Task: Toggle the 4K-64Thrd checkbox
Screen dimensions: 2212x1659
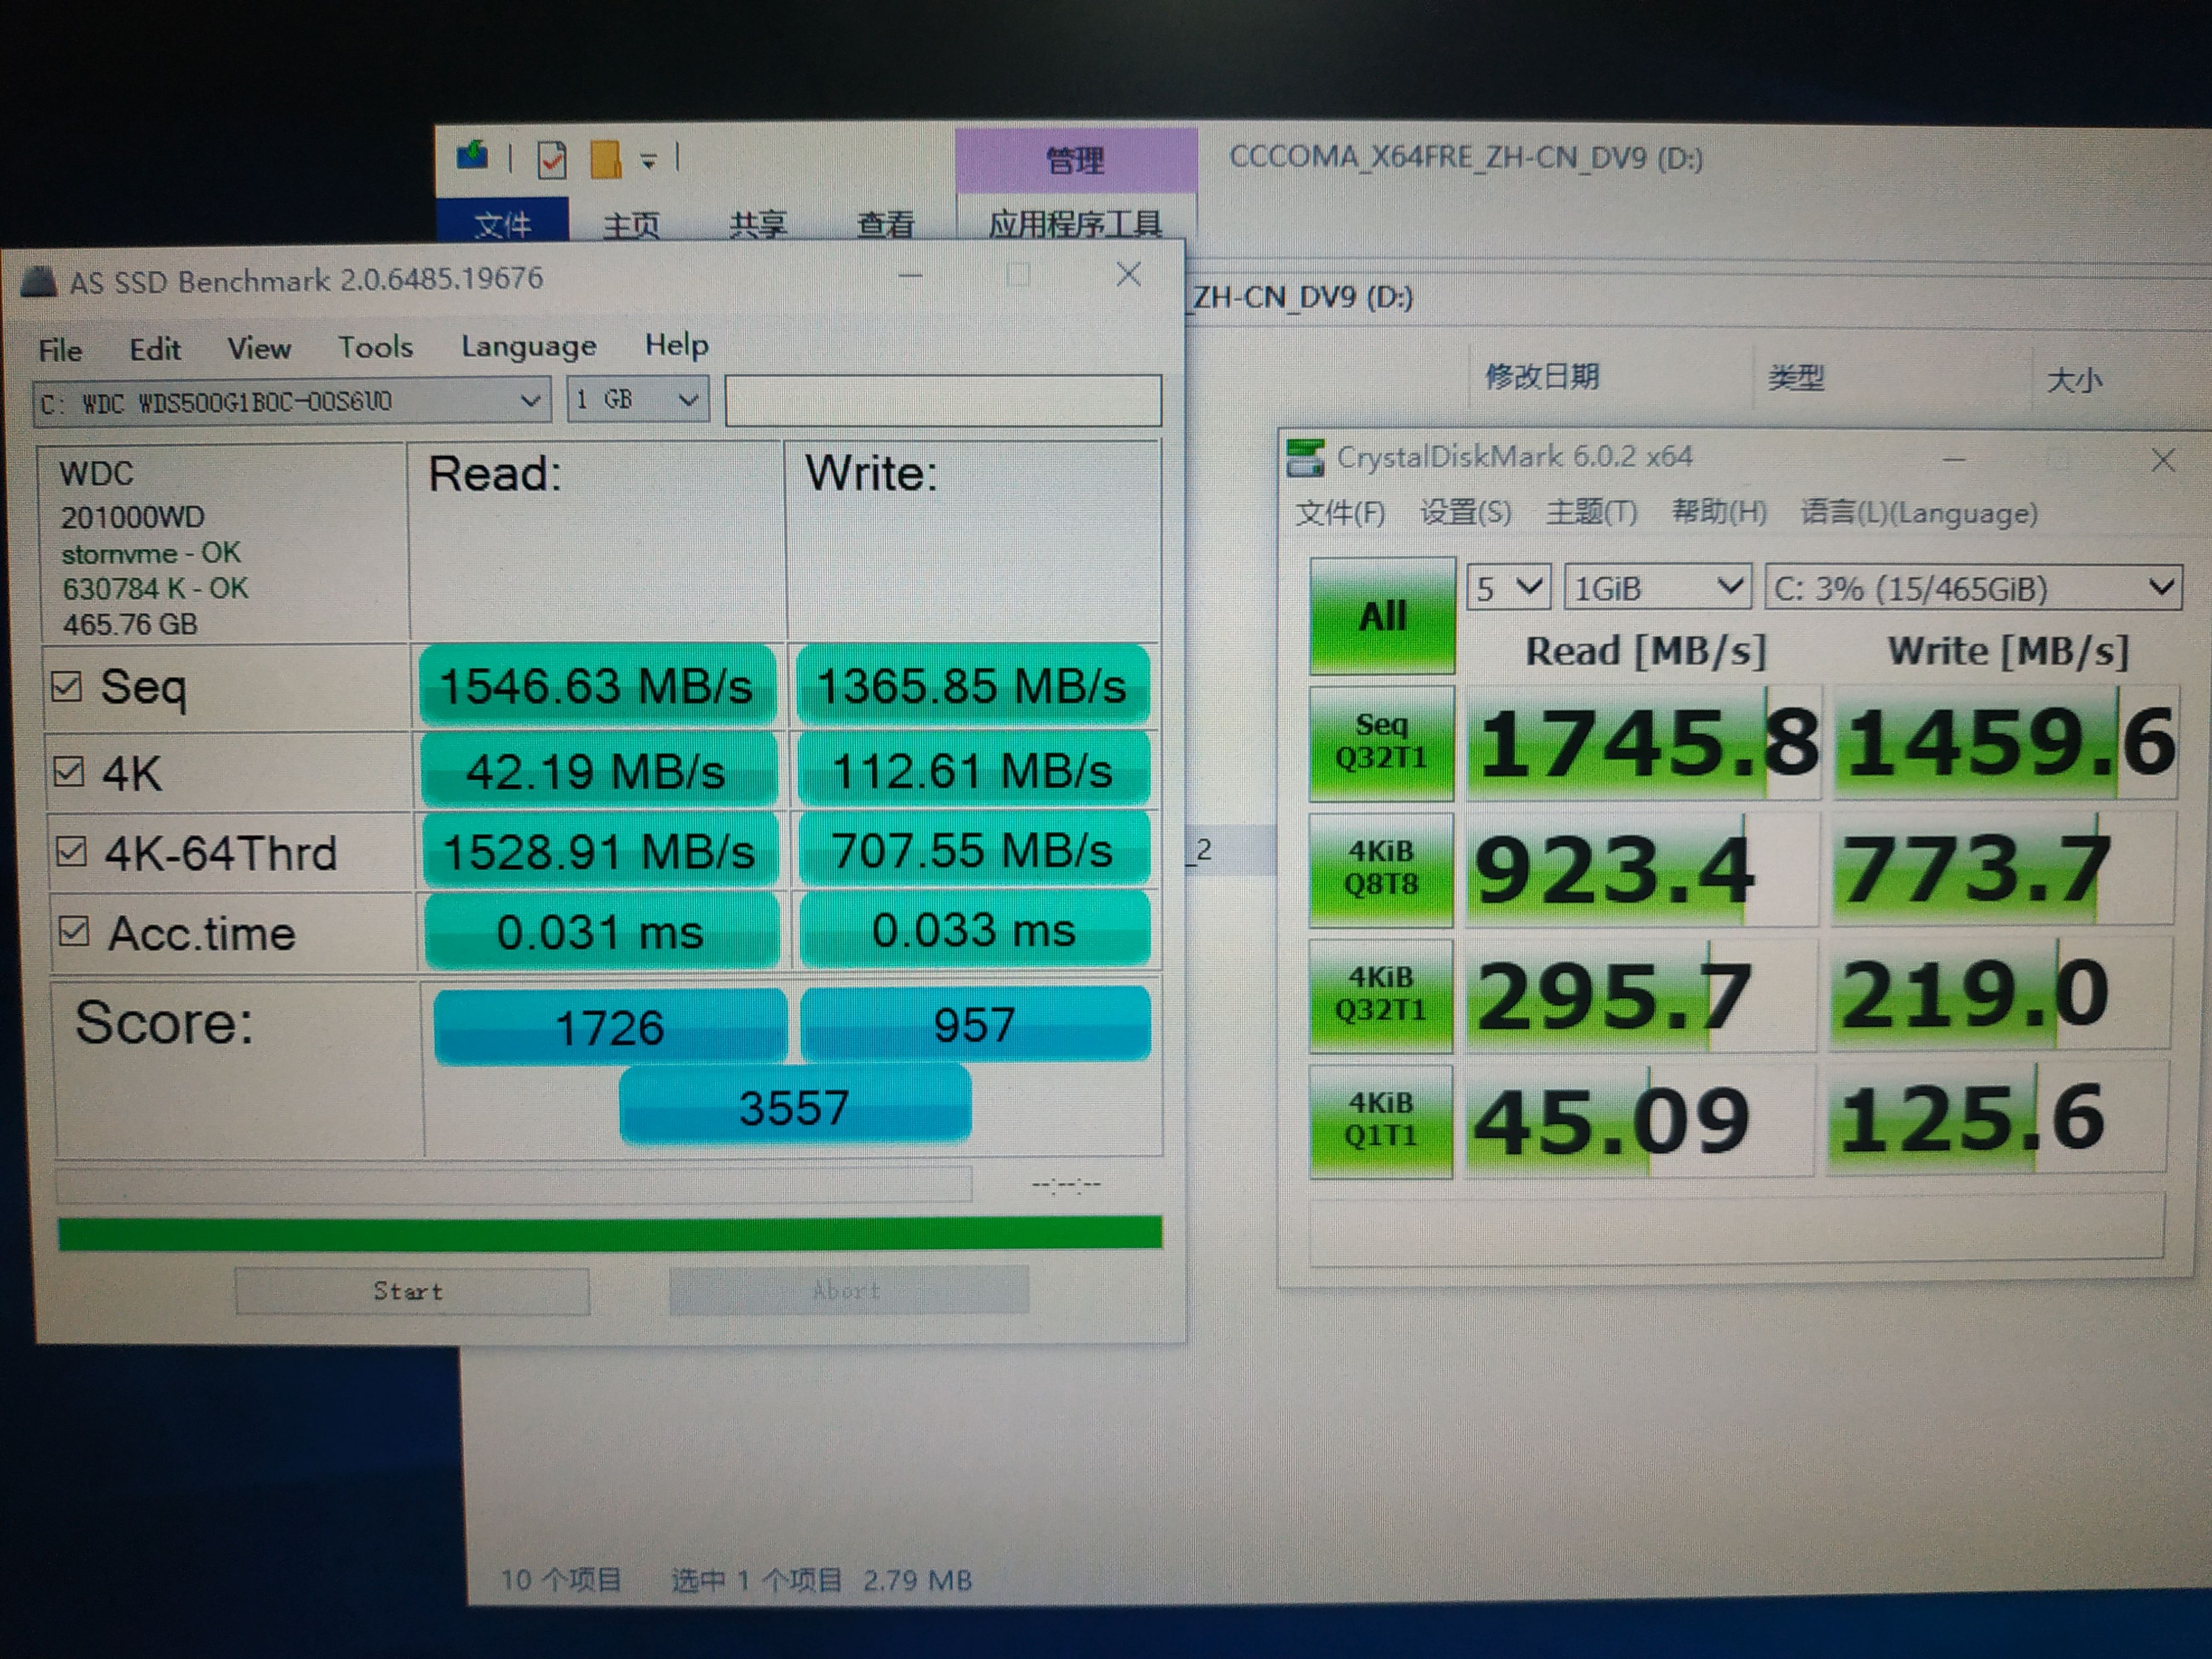Action: tap(71, 852)
